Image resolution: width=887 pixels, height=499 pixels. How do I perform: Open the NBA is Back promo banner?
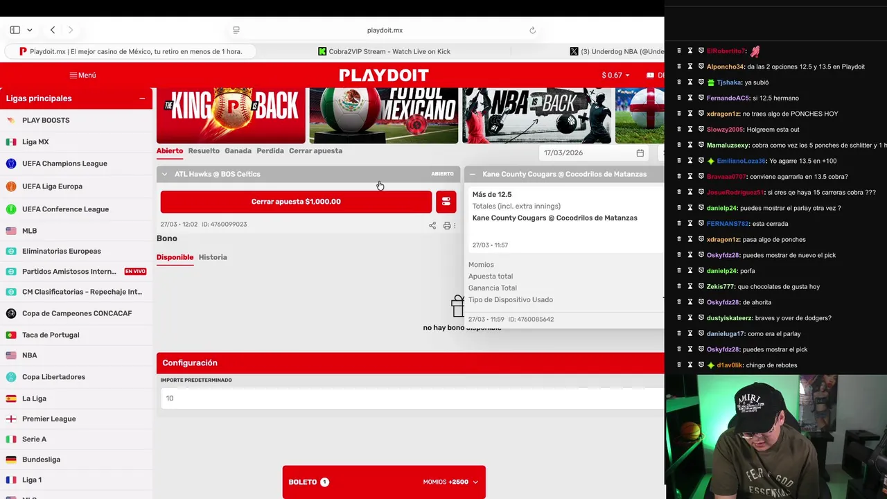click(x=536, y=115)
